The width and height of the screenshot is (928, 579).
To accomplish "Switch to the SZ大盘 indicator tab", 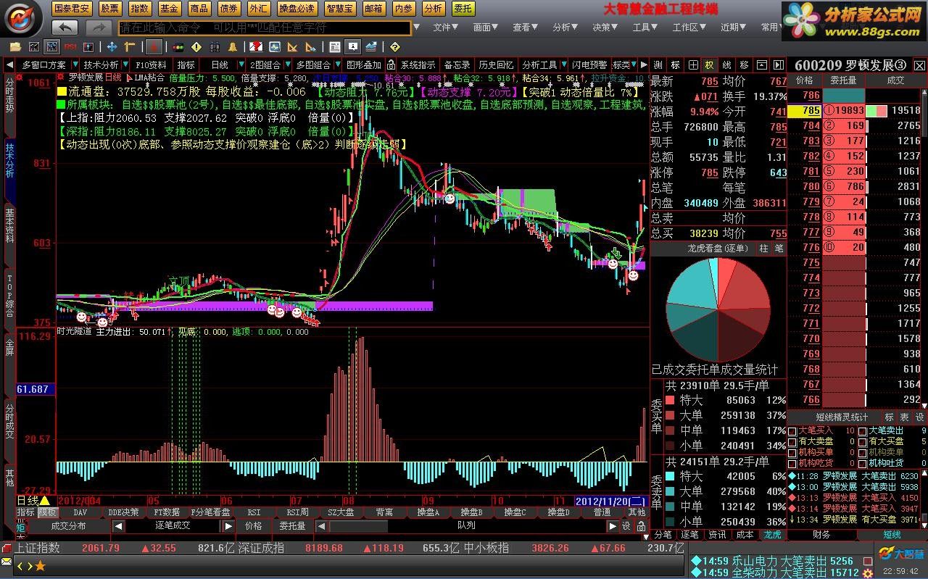I will pyautogui.click(x=341, y=512).
